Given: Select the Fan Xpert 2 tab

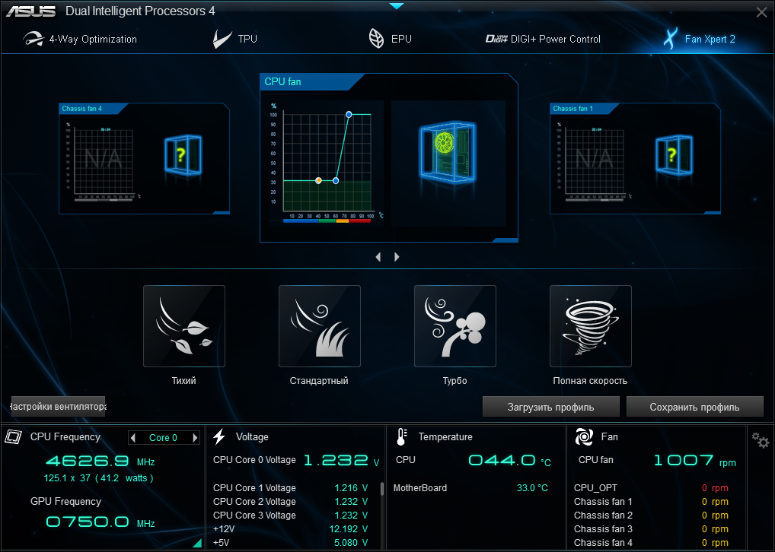Looking at the screenshot, I should [699, 39].
